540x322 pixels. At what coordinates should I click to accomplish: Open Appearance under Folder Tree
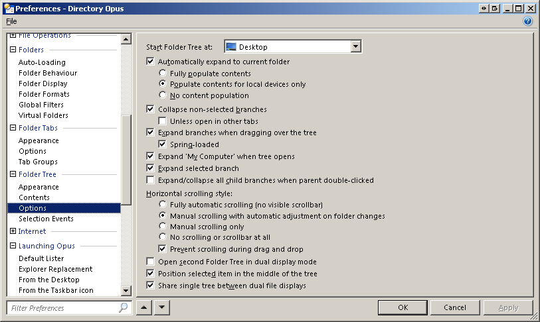[39, 187]
